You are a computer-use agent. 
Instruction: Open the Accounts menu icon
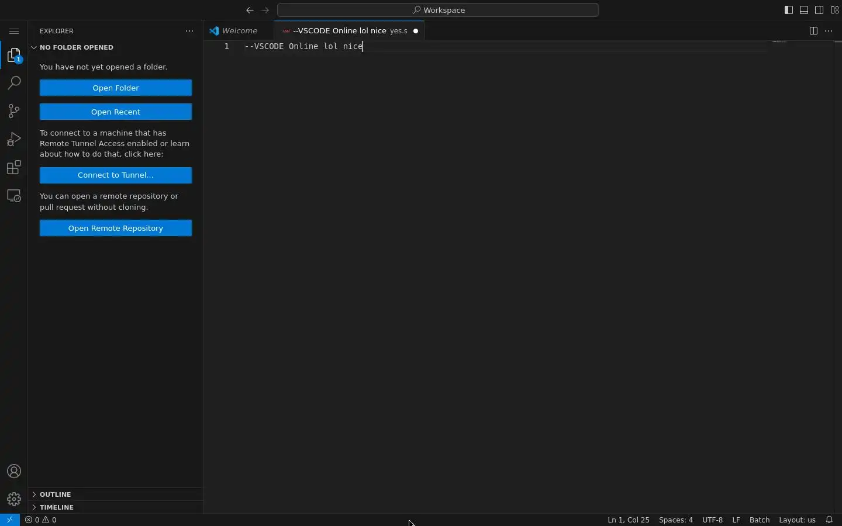click(x=14, y=472)
